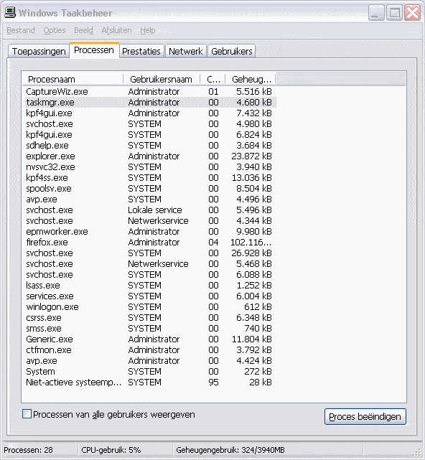Click the Processen: 28 status bar entry

tap(28, 450)
